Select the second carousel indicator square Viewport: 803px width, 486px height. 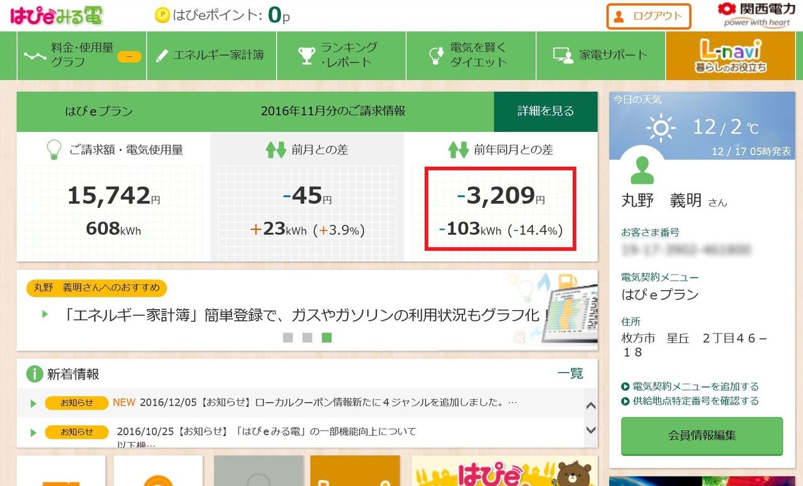click(x=307, y=338)
